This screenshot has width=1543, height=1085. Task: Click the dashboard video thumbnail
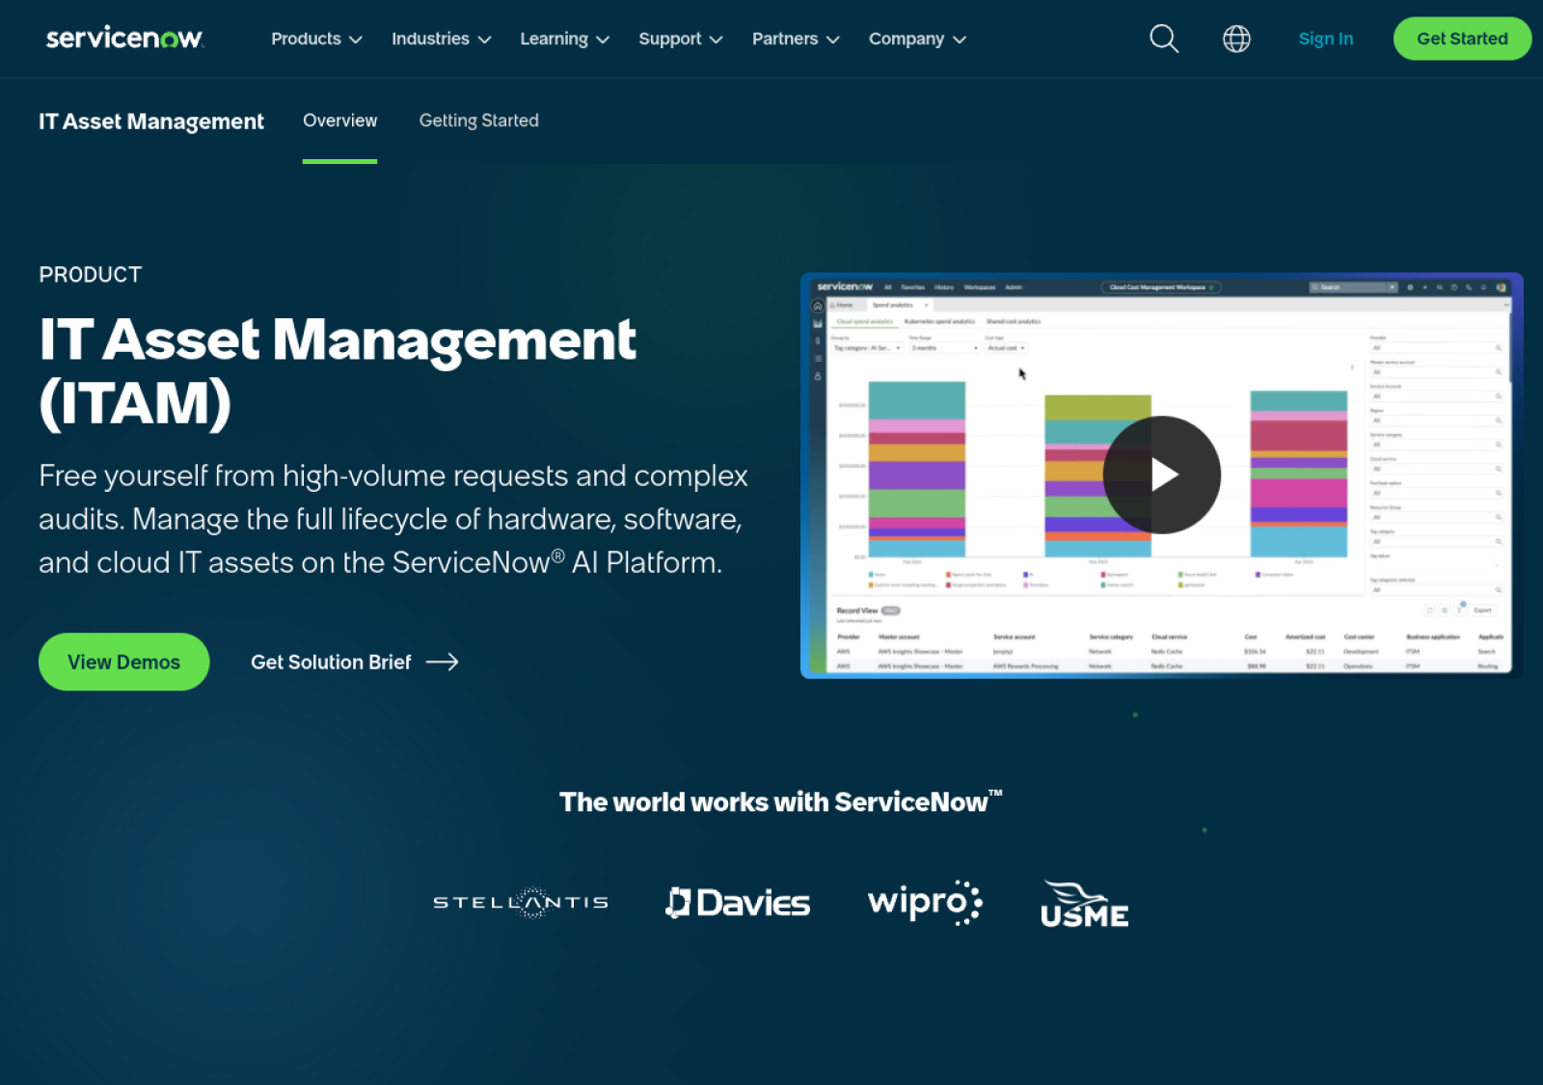[x=1161, y=475]
